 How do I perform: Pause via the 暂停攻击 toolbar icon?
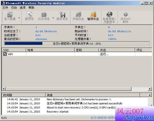(x=93, y=14)
